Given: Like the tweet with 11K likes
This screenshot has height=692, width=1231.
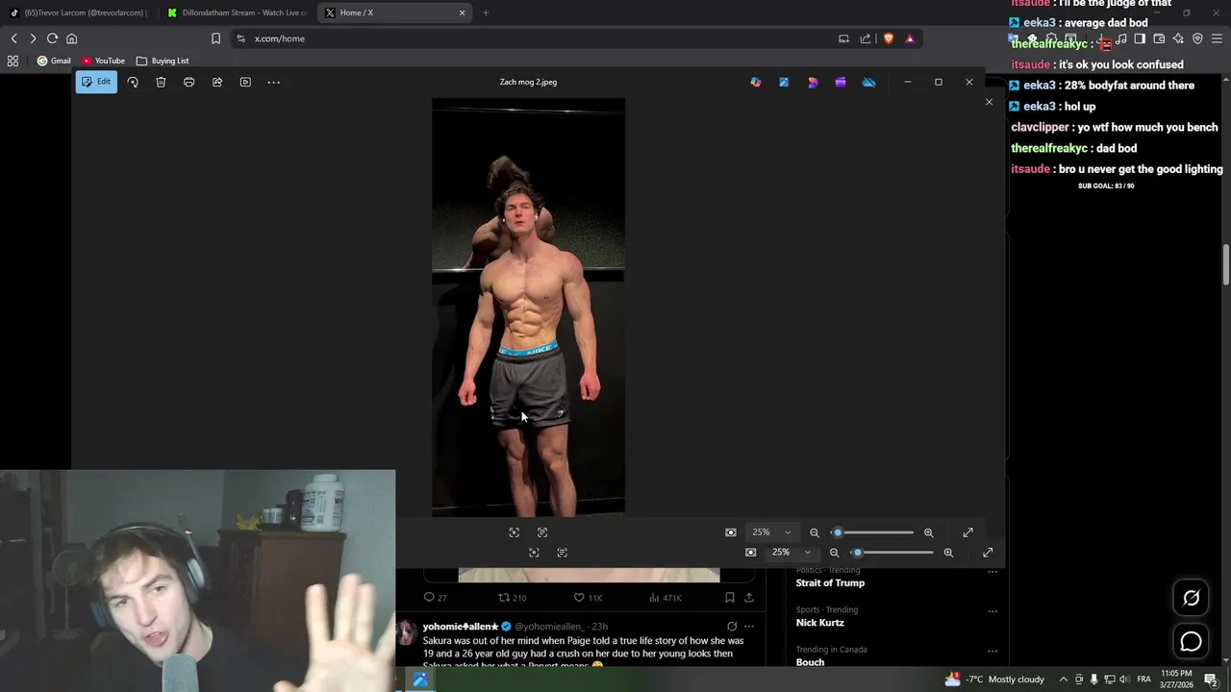Looking at the screenshot, I should (x=588, y=598).
